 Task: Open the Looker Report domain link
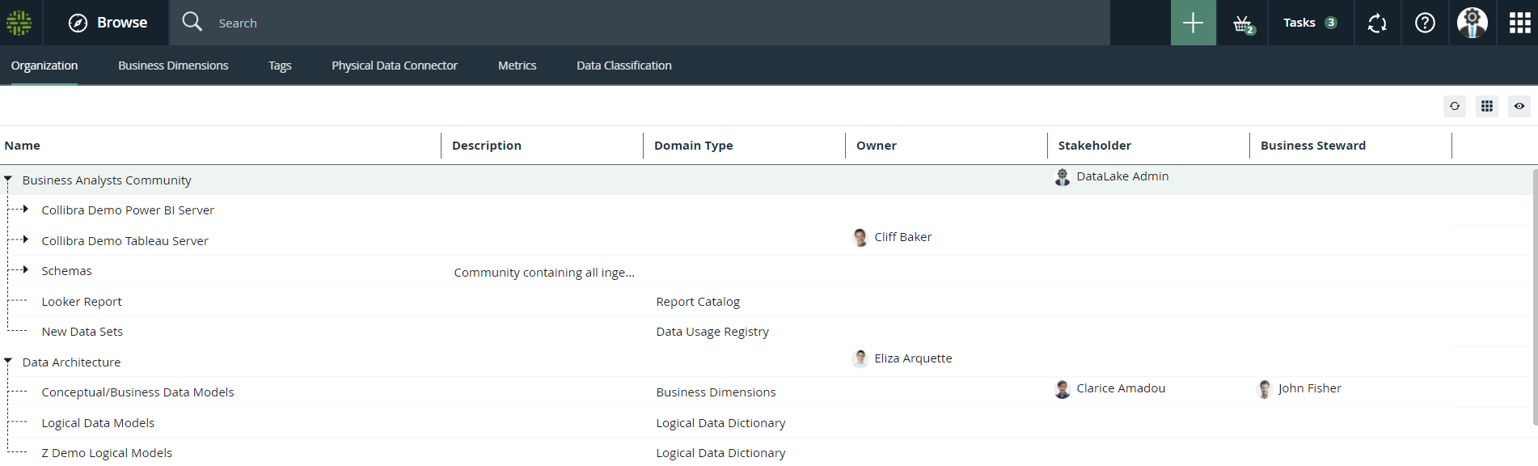tap(82, 302)
